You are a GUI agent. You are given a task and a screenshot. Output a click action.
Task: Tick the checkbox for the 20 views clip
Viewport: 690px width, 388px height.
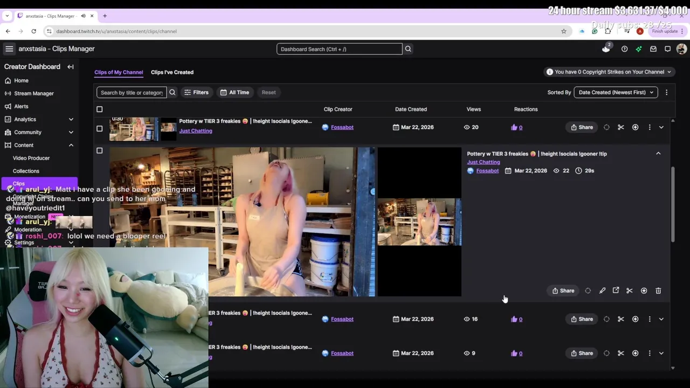point(99,128)
